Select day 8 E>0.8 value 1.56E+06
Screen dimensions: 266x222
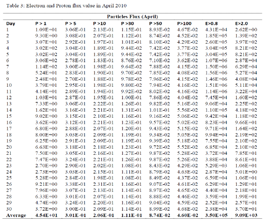coord(216,73)
